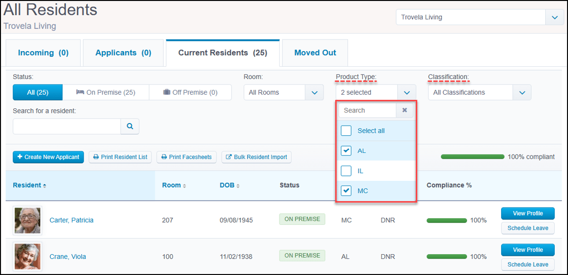Switch to the Moved Out tab
The width and height of the screenshot is (568, 275).
(x=315, y=53)
